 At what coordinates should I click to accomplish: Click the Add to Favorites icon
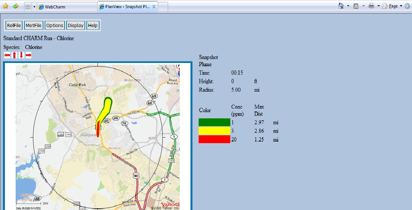point(16,6)
